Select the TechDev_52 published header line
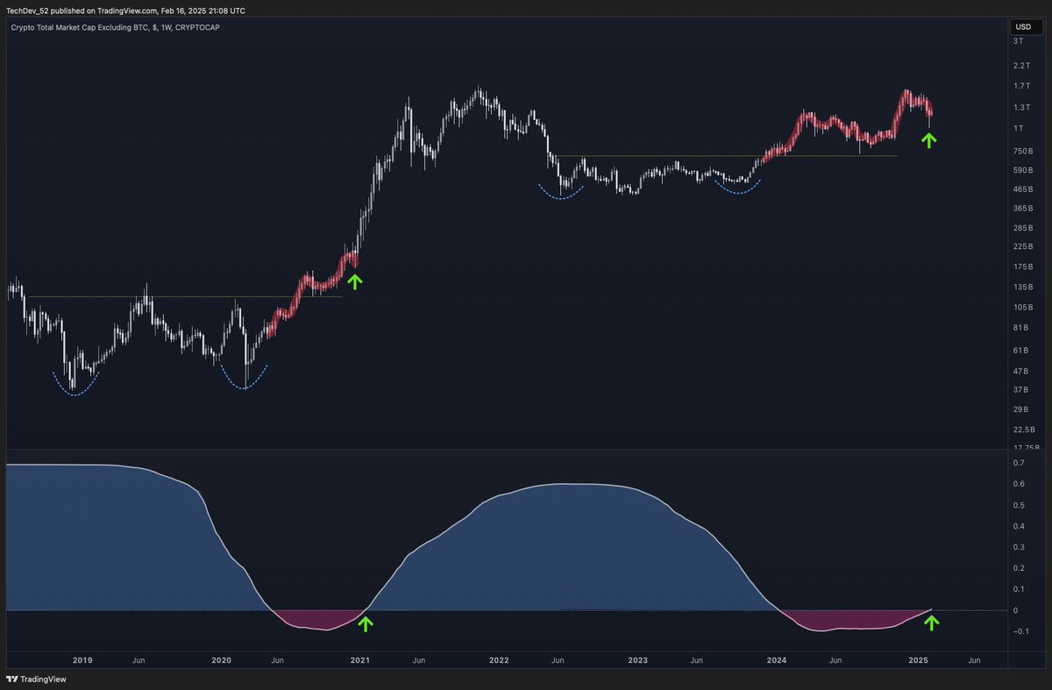 click(x=126, y=11)
